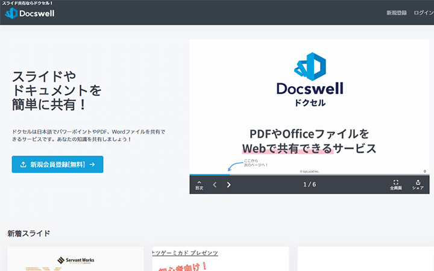Click the 1 / 6 page counter
The width and height of the screenshot is (434, 271).
[309, 184]
